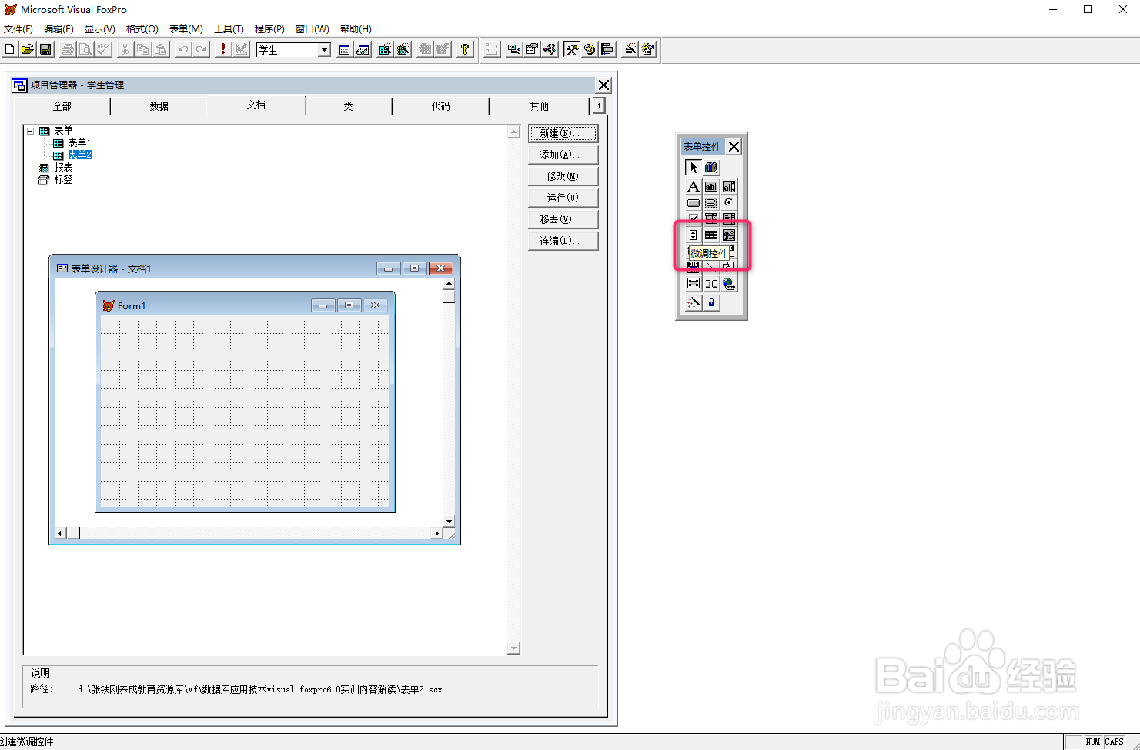
Task: Open the 格式(O) menu
Action: tap(142, 29)
